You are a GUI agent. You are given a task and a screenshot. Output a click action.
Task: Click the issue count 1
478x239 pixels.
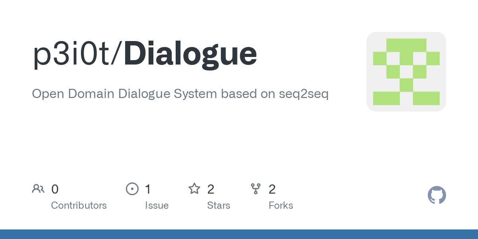[148, 189]
